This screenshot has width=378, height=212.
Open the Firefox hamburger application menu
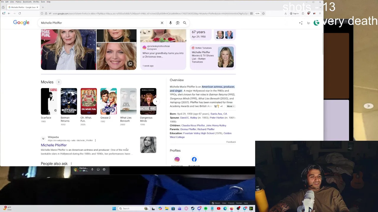pos(320,13)
